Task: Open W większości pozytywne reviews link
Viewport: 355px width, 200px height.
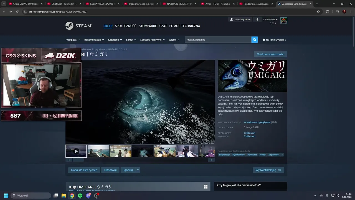Action: (x=257, y=122)
